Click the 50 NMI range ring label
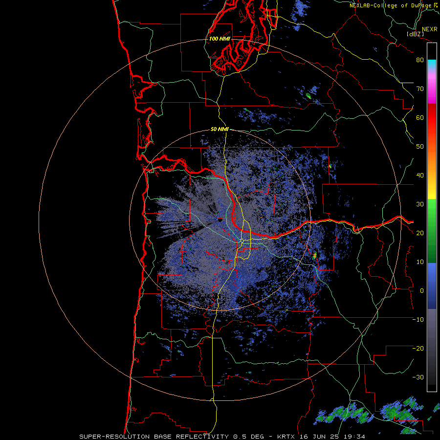 coord(220,130)
